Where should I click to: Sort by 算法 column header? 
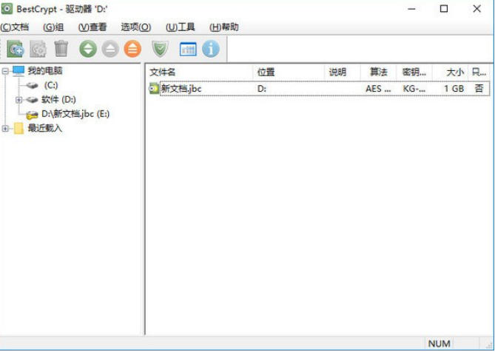click(379, 72)
